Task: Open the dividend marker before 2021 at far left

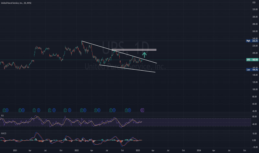Action: click(7, 110)
